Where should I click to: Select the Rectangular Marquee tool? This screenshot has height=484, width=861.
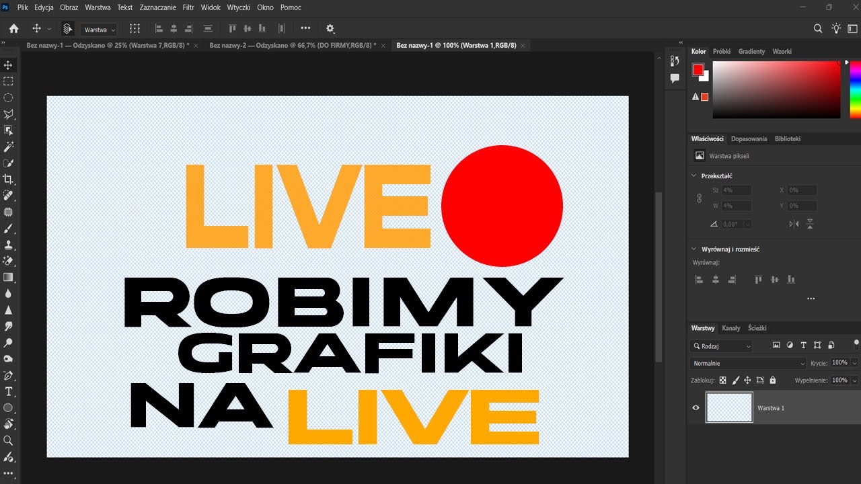[9, 81]
